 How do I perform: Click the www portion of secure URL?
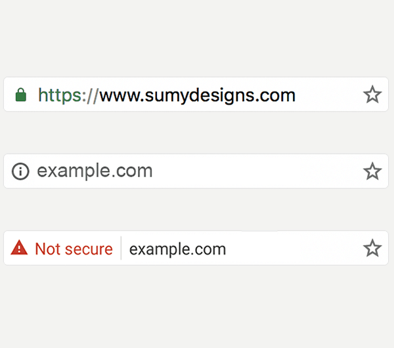(x=120, y=97)
